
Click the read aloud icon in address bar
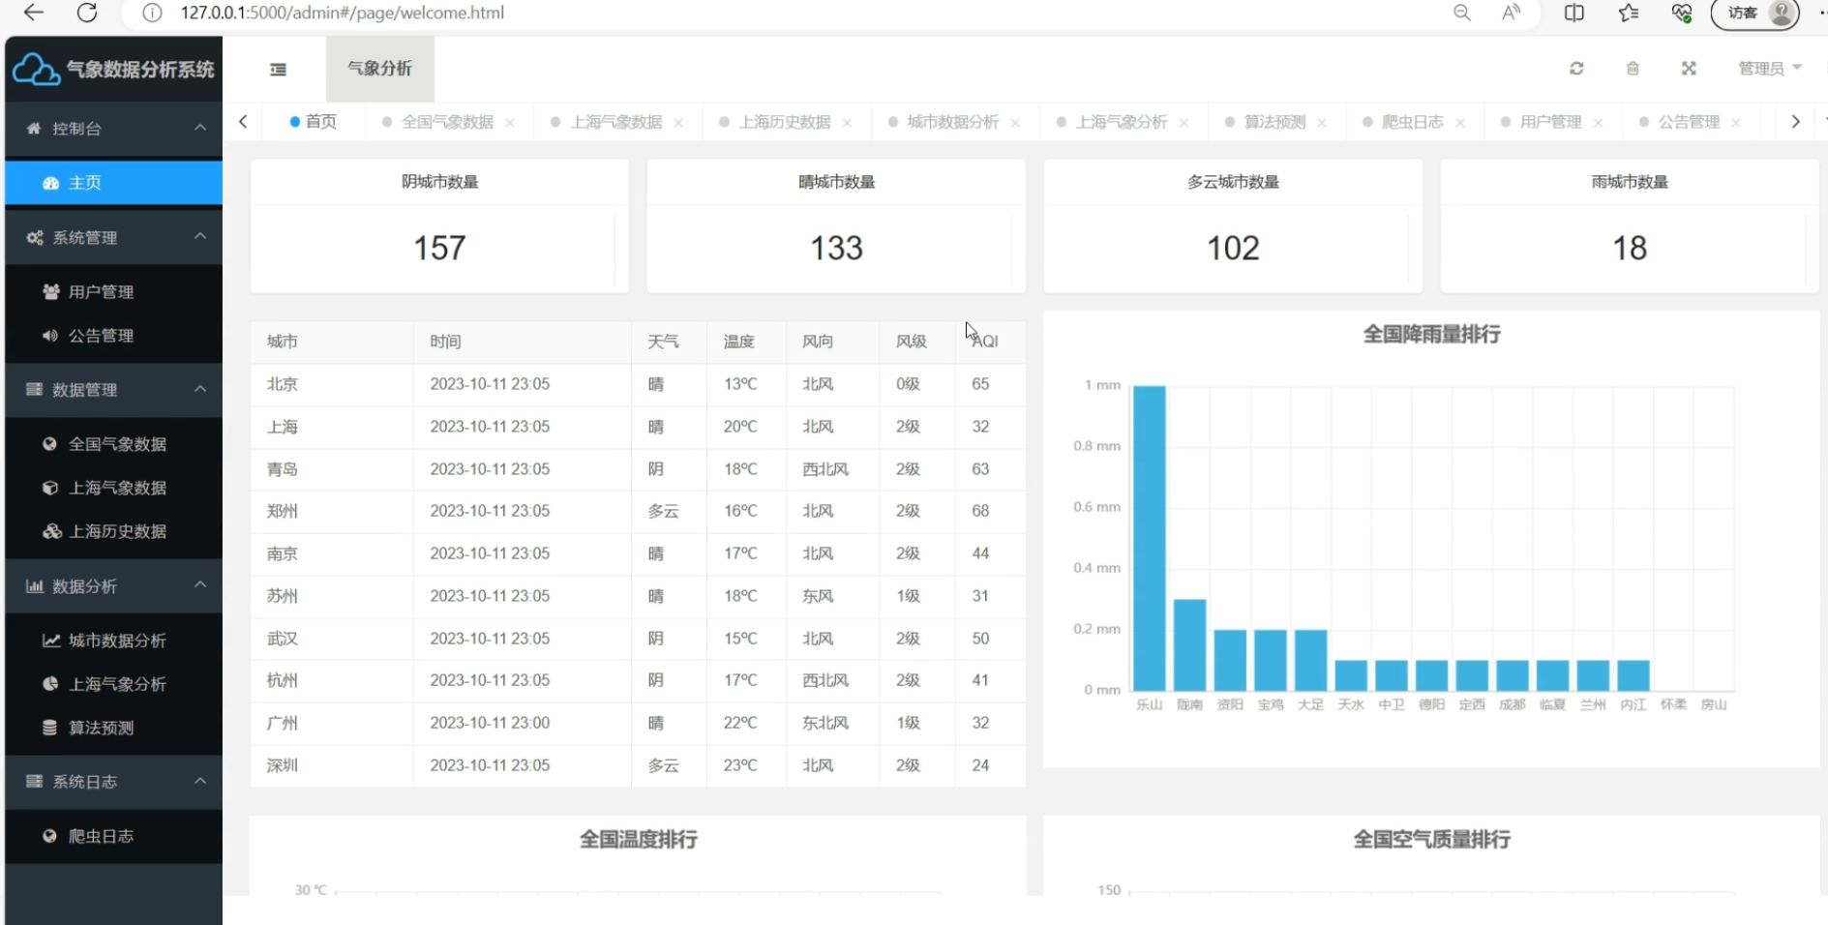[x=1512, y=13]
